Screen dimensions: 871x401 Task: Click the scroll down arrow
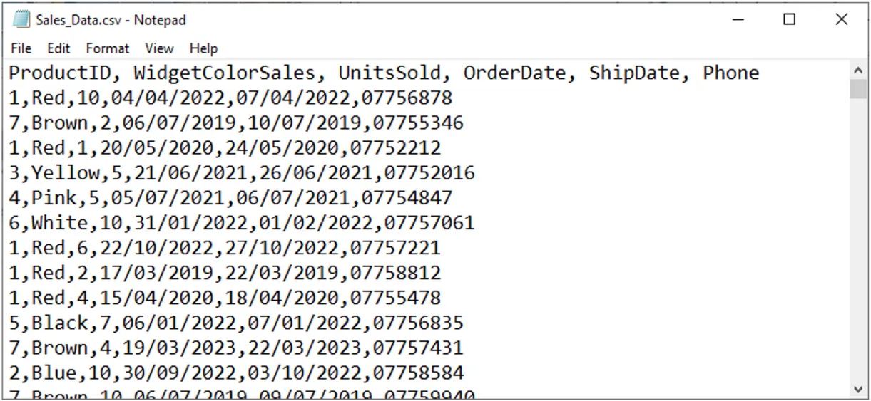coord(858,389)
